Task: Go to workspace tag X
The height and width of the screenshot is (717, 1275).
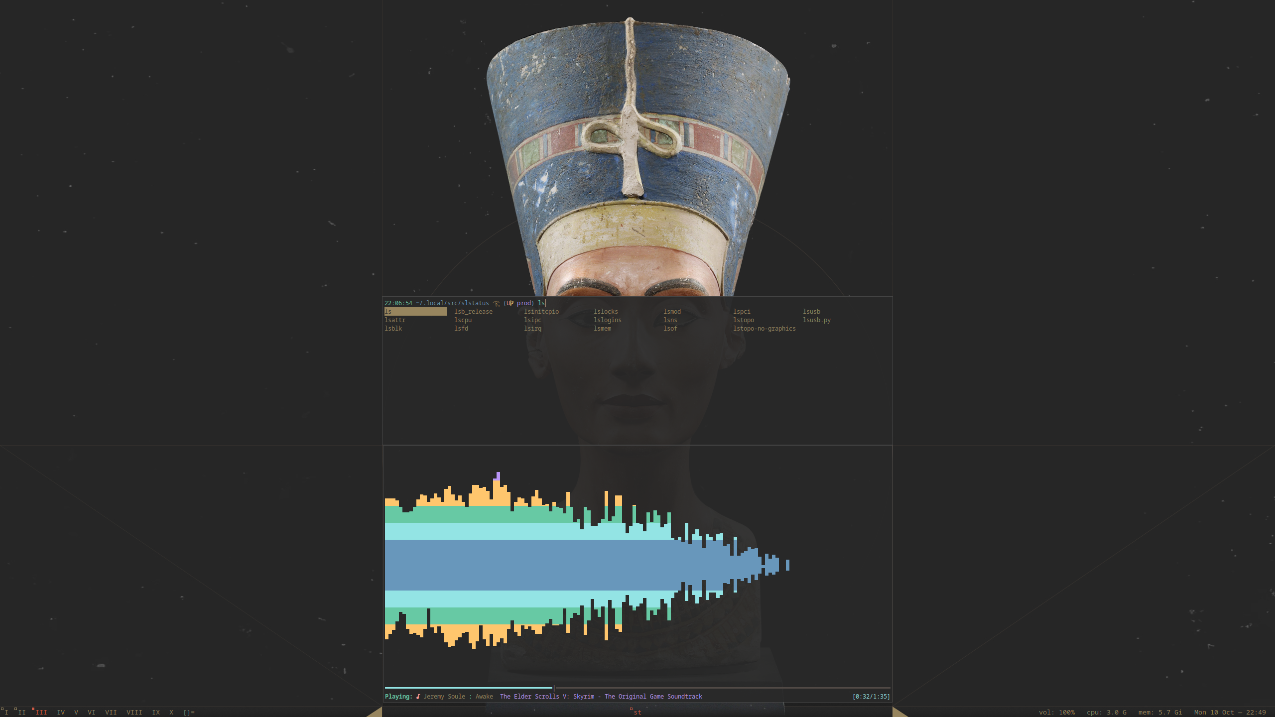Action: pos(171,713)
